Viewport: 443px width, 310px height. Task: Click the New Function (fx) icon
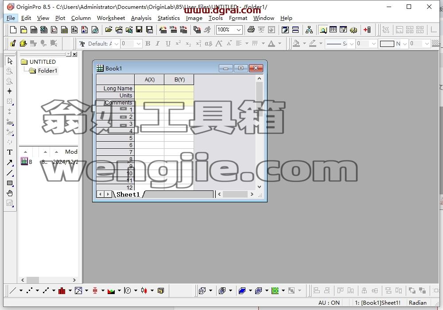(74, 30)
